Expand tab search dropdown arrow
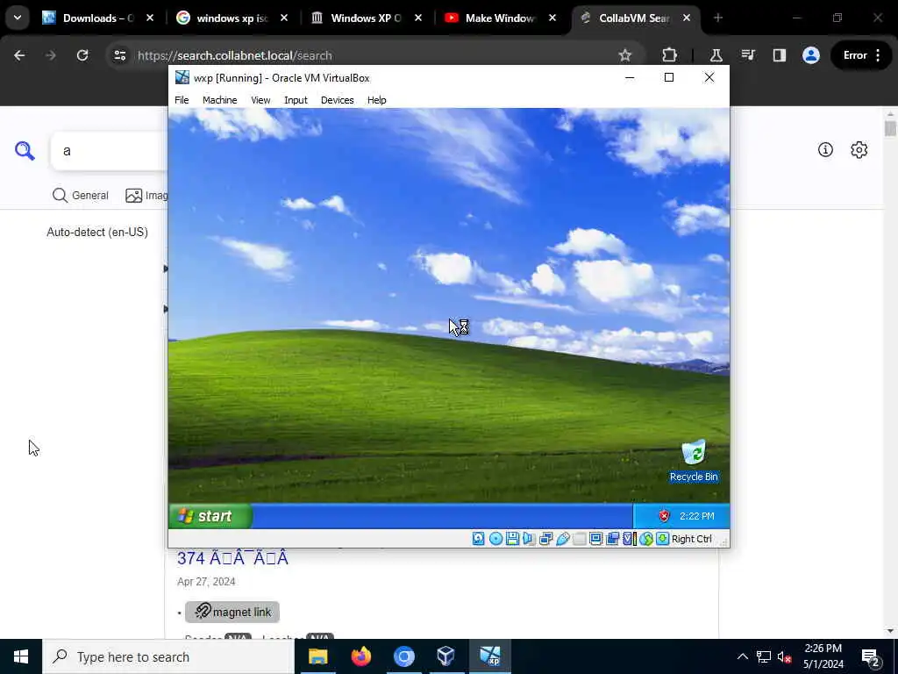 [x=18, y=18]
